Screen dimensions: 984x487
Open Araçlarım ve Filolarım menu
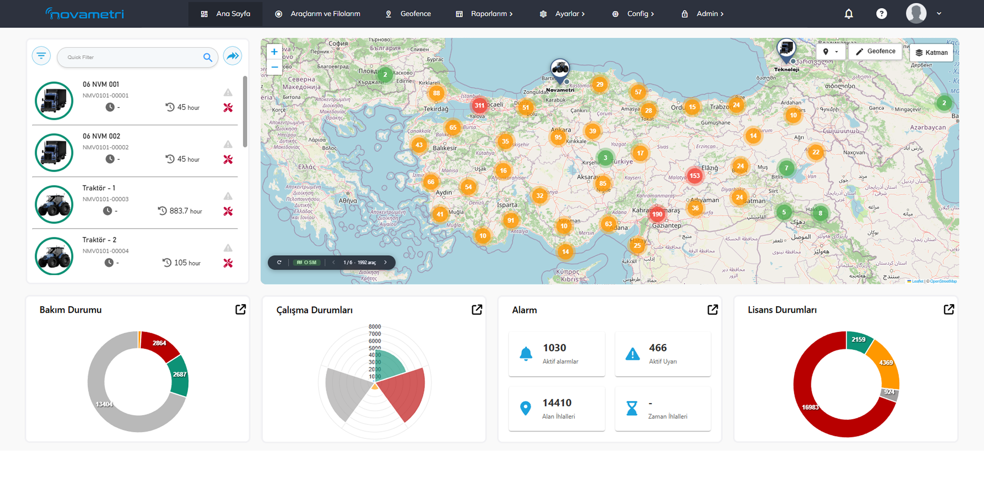click(325, 14)
